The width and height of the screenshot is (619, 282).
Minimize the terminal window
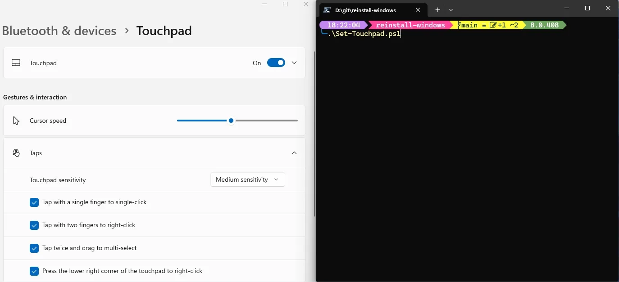point(567,8)
